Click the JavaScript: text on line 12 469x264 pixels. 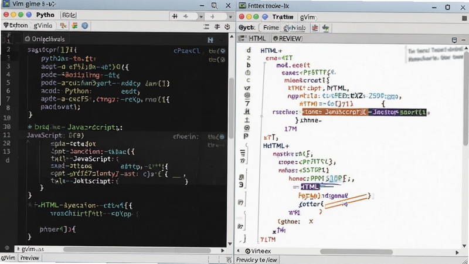click(45, 136)
